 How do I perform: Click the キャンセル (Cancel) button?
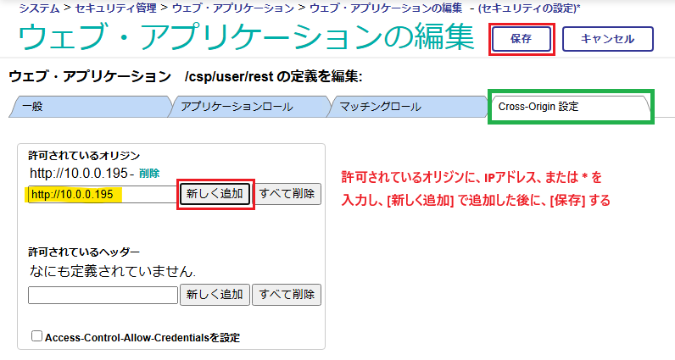[607, 40]
